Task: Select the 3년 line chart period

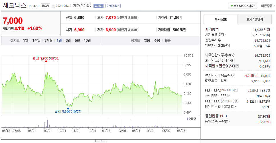Action: (68, 40)
